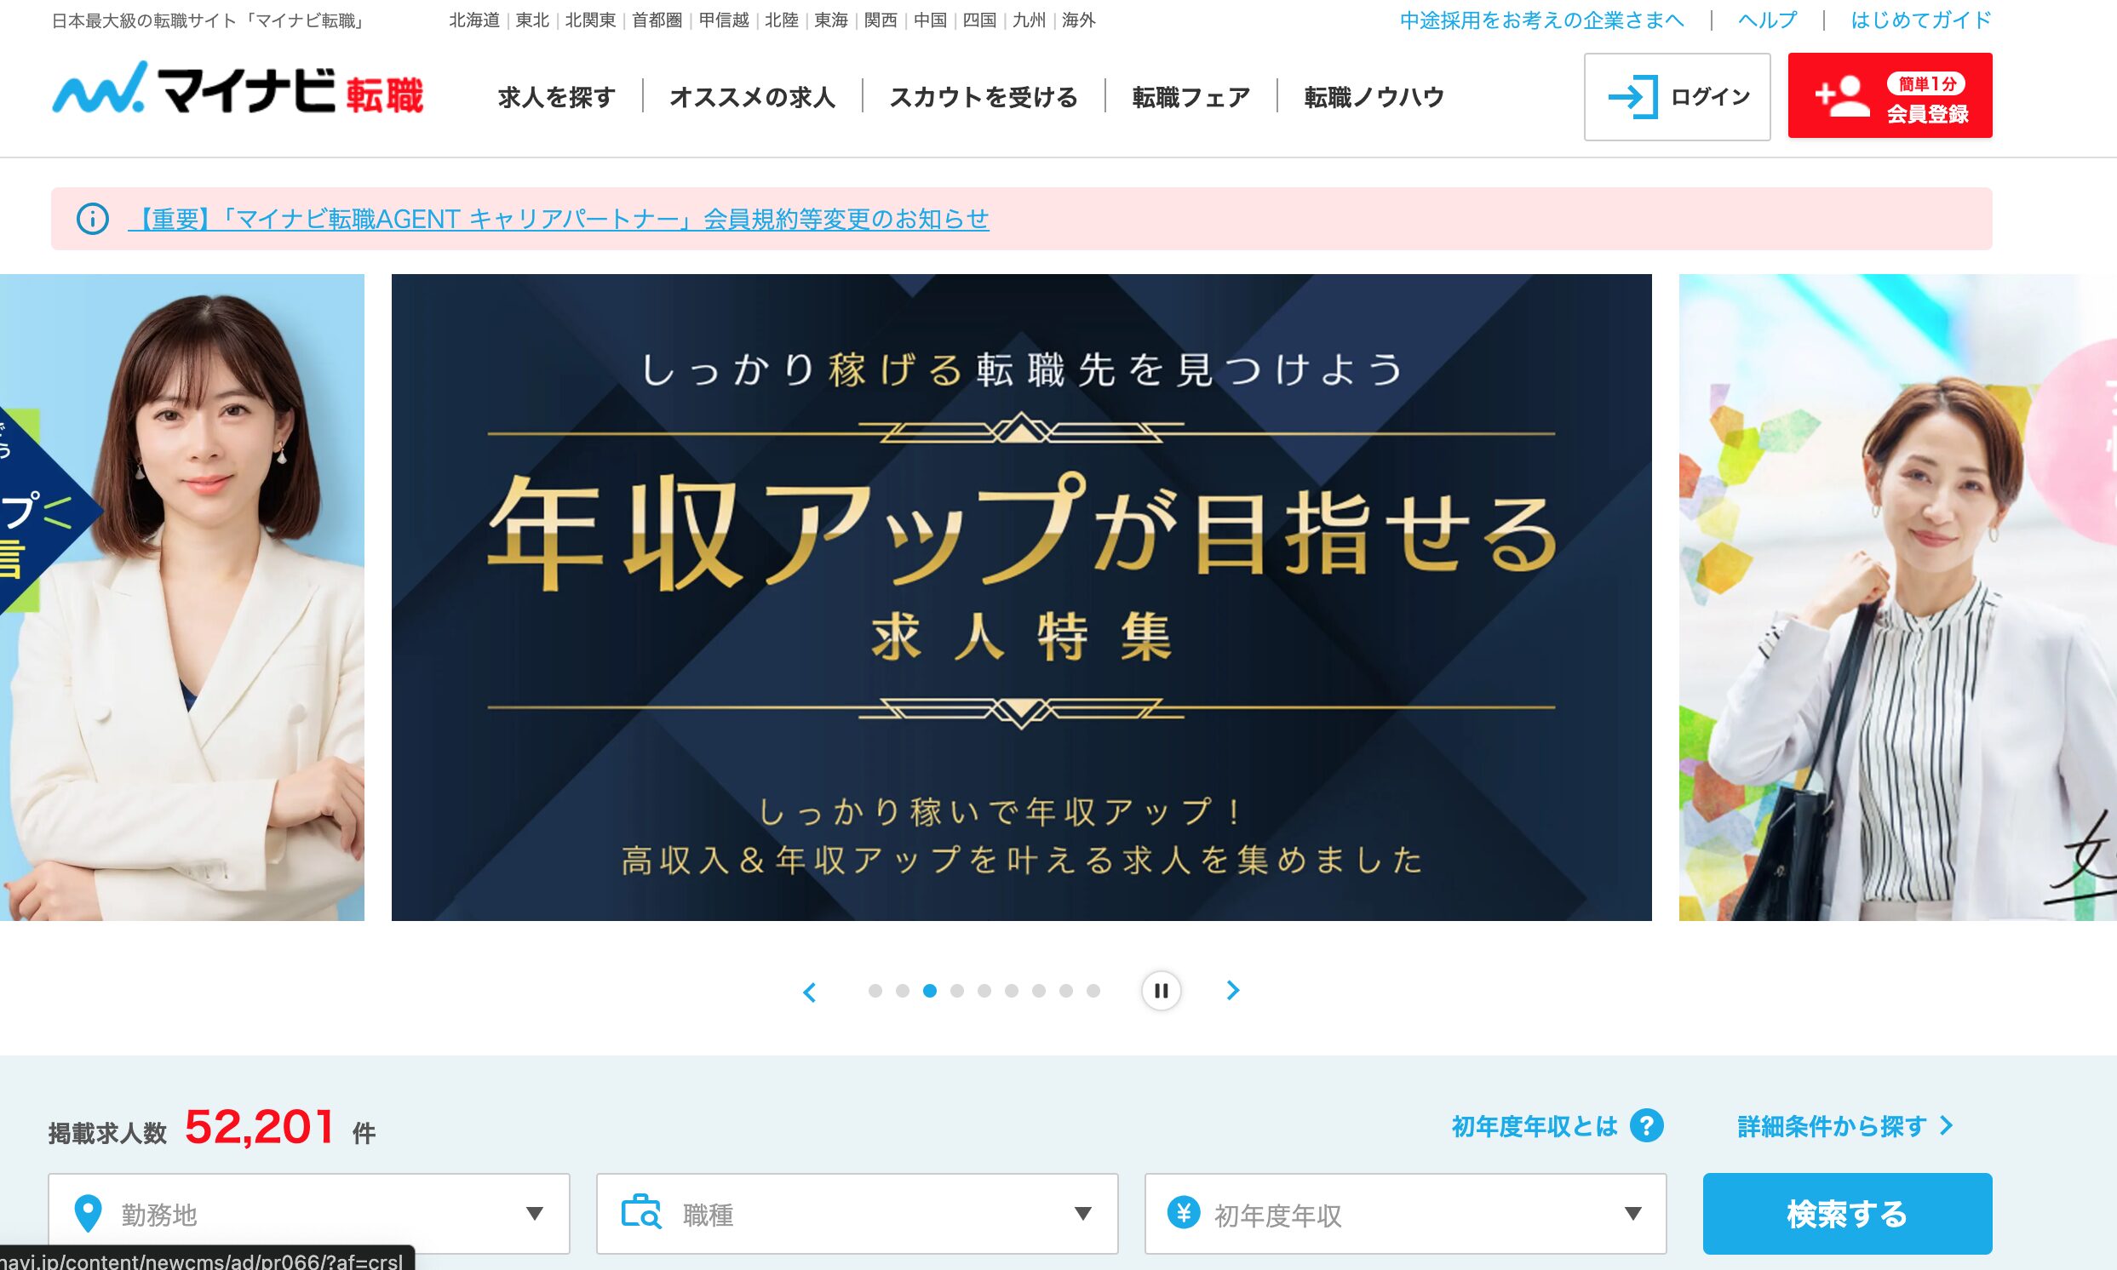2117x1270 pixels.
Task: Click the briefcase search icon in 職種 field
Action: click(x=641, y=1214)
